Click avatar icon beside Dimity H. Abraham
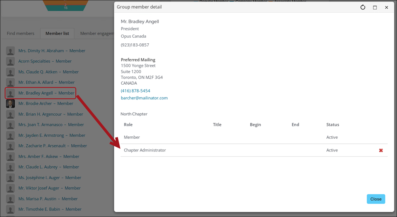 pyautogui.click(x=10, y=51)
